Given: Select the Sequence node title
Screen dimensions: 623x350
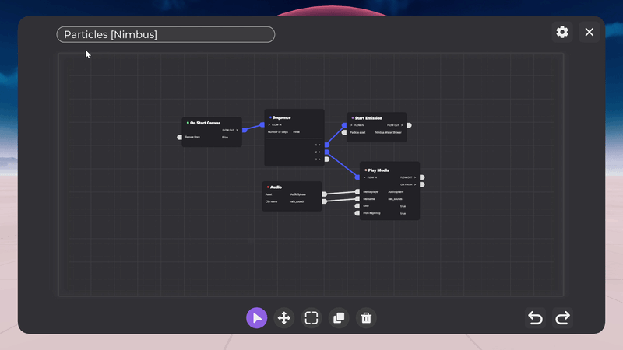Looking at the screenshot, I should (x=282, y=118).
